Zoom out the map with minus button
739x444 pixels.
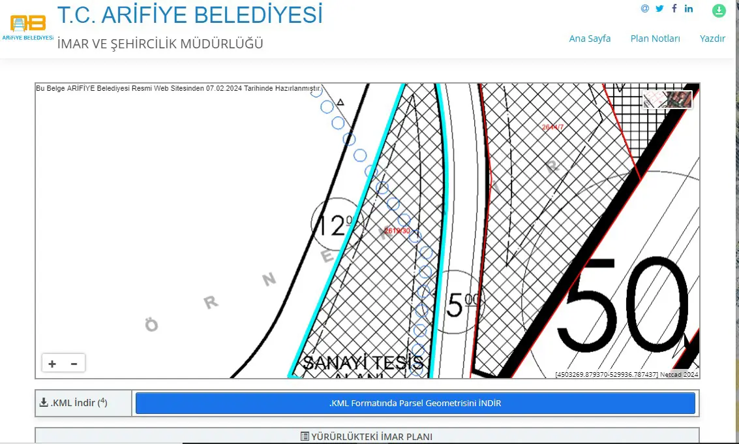pyautogui.click(x=74, y=363)
